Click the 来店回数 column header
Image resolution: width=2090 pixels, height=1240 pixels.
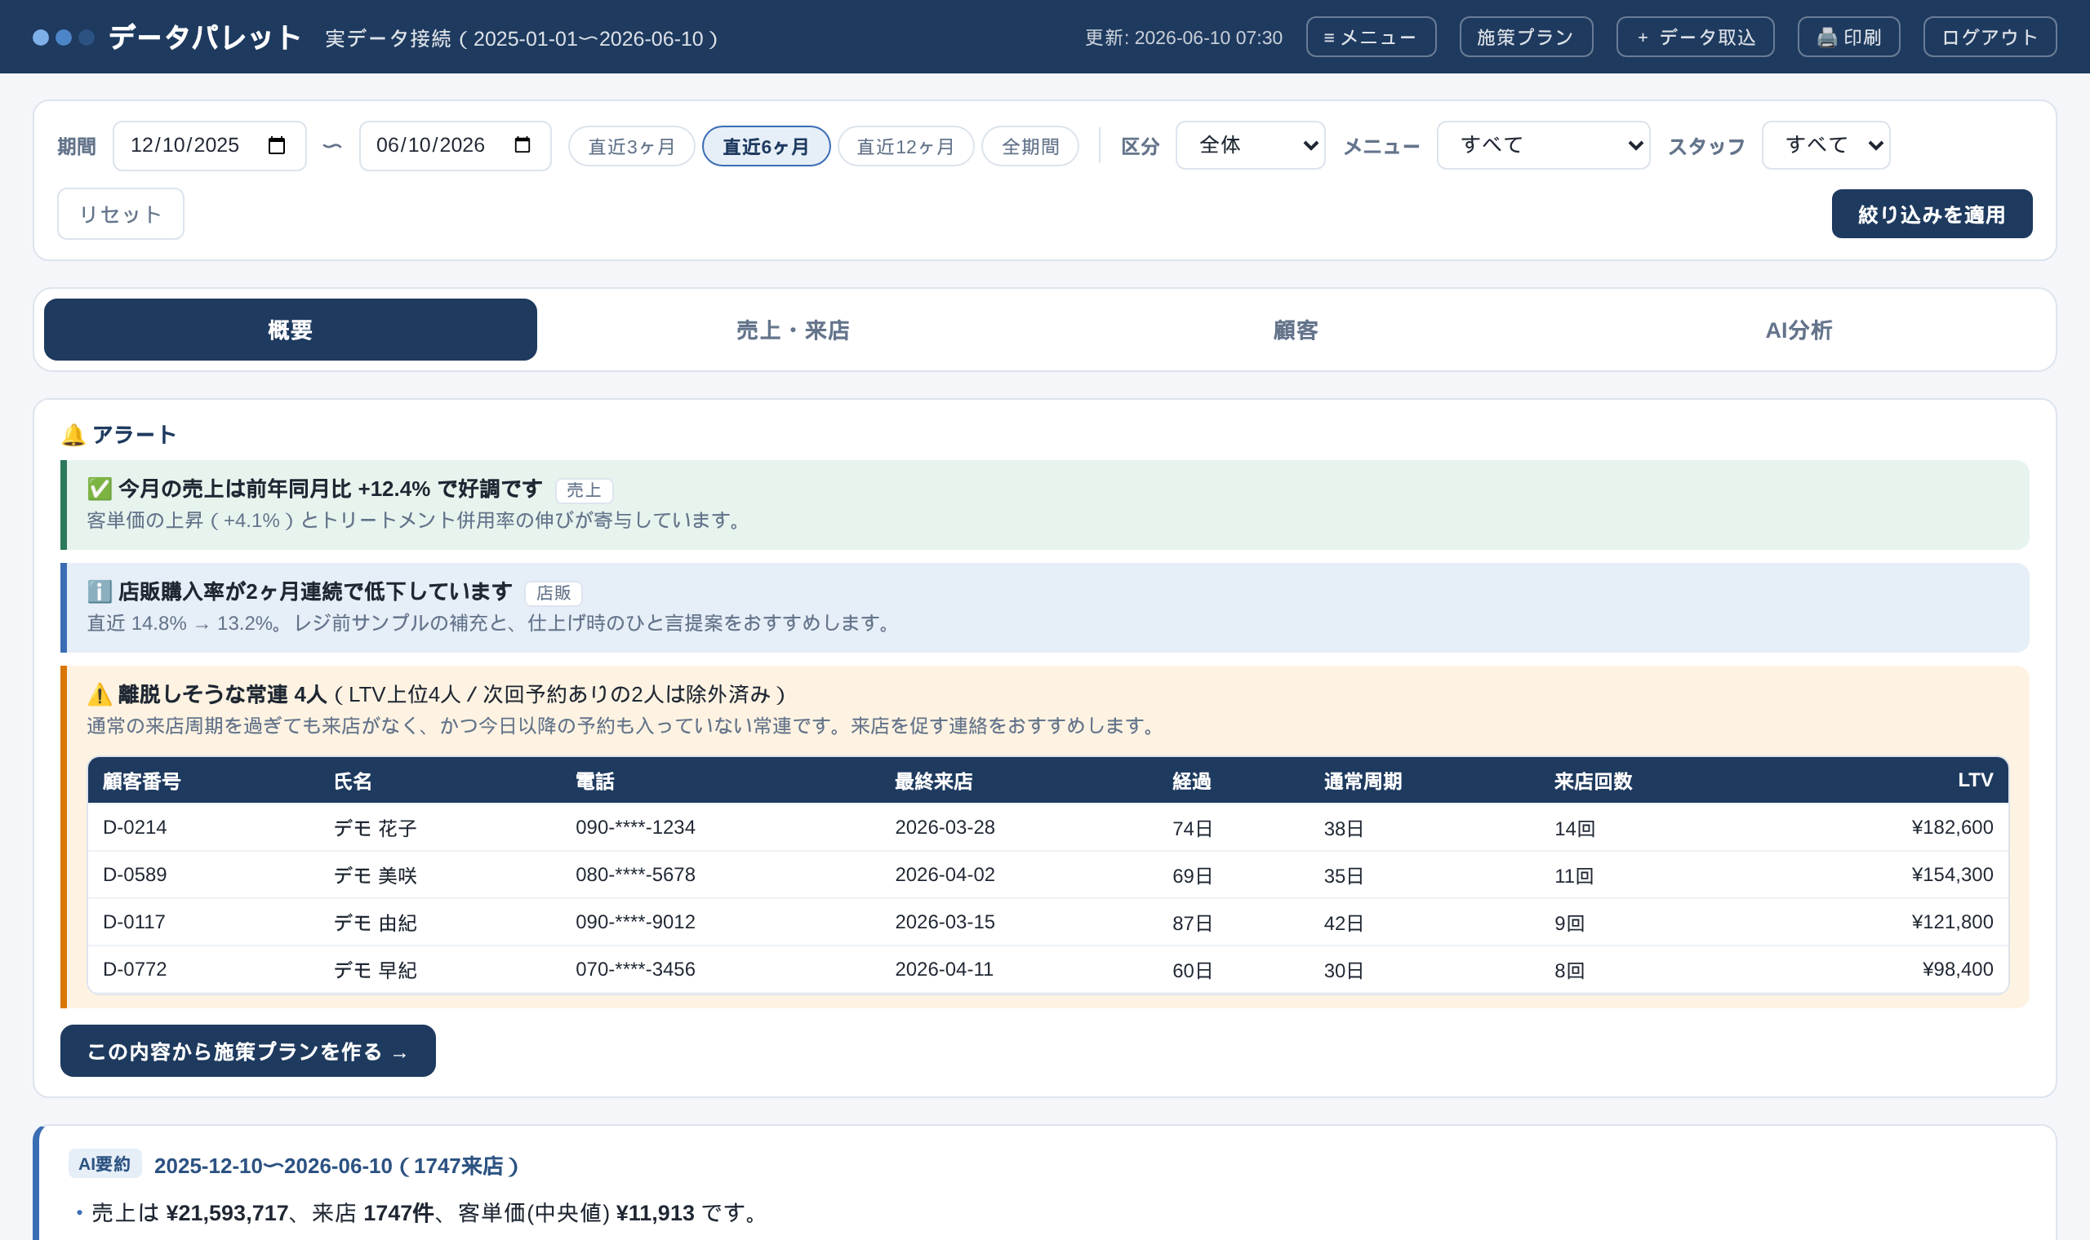coord(1593,782)
